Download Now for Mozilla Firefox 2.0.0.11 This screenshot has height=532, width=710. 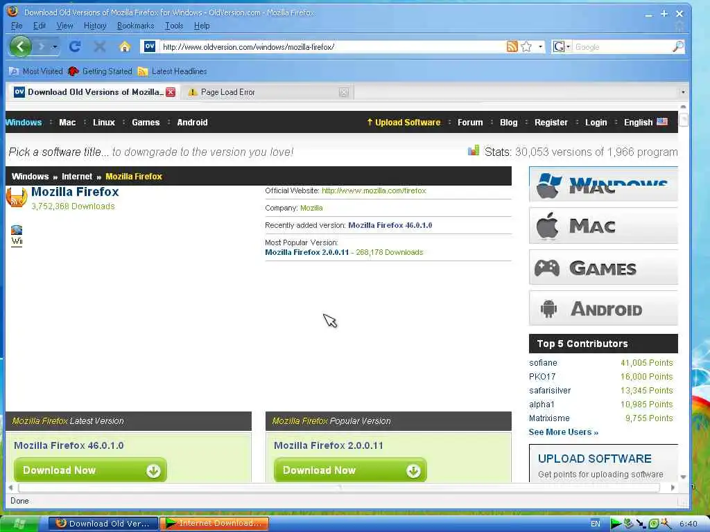tap(350, 470)
